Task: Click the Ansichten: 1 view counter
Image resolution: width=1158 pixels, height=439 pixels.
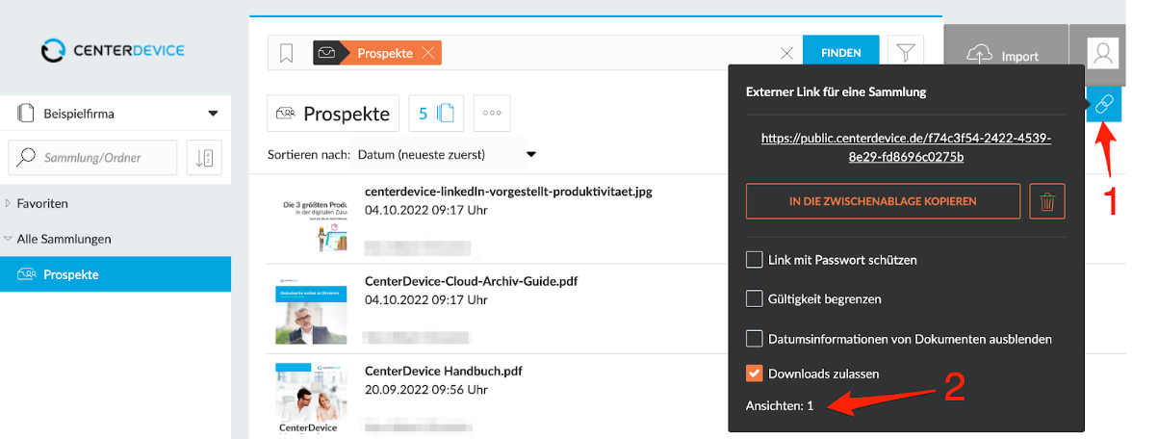Action: (x=780, y=406)
